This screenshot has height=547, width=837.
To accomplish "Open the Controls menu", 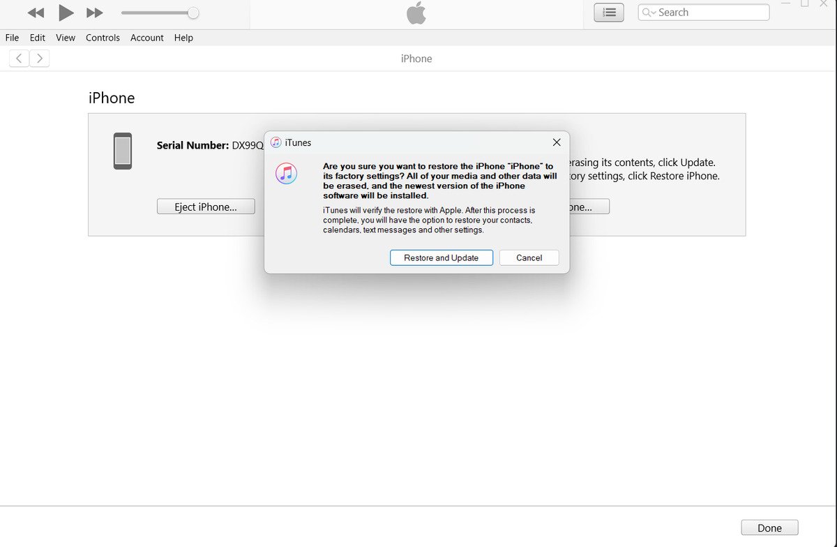I will [x=103, y=38].
